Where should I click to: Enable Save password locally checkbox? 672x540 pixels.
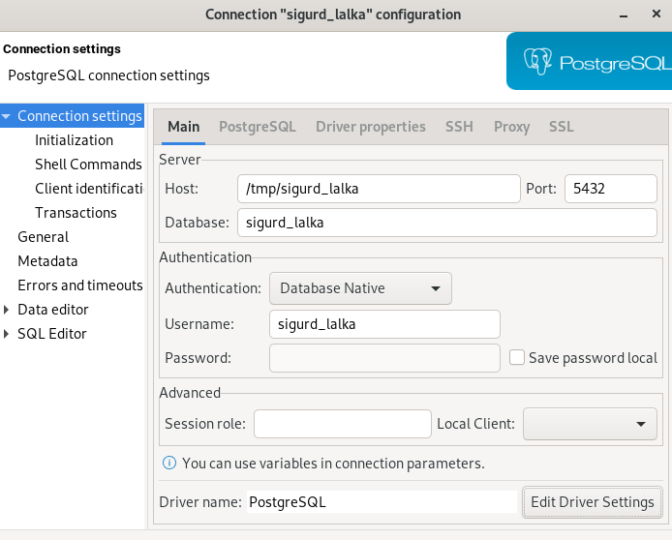point(517,358)
